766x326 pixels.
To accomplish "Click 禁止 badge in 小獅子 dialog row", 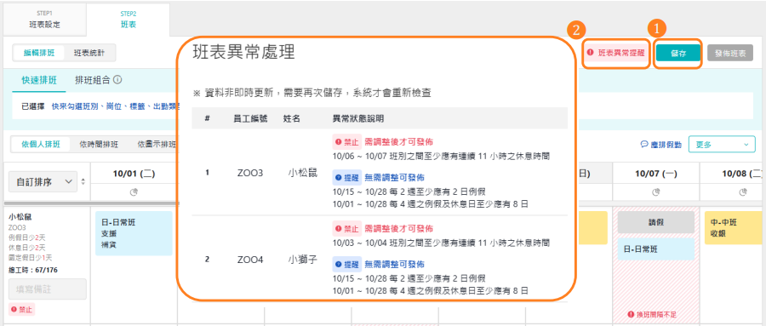I will [347, 228].
